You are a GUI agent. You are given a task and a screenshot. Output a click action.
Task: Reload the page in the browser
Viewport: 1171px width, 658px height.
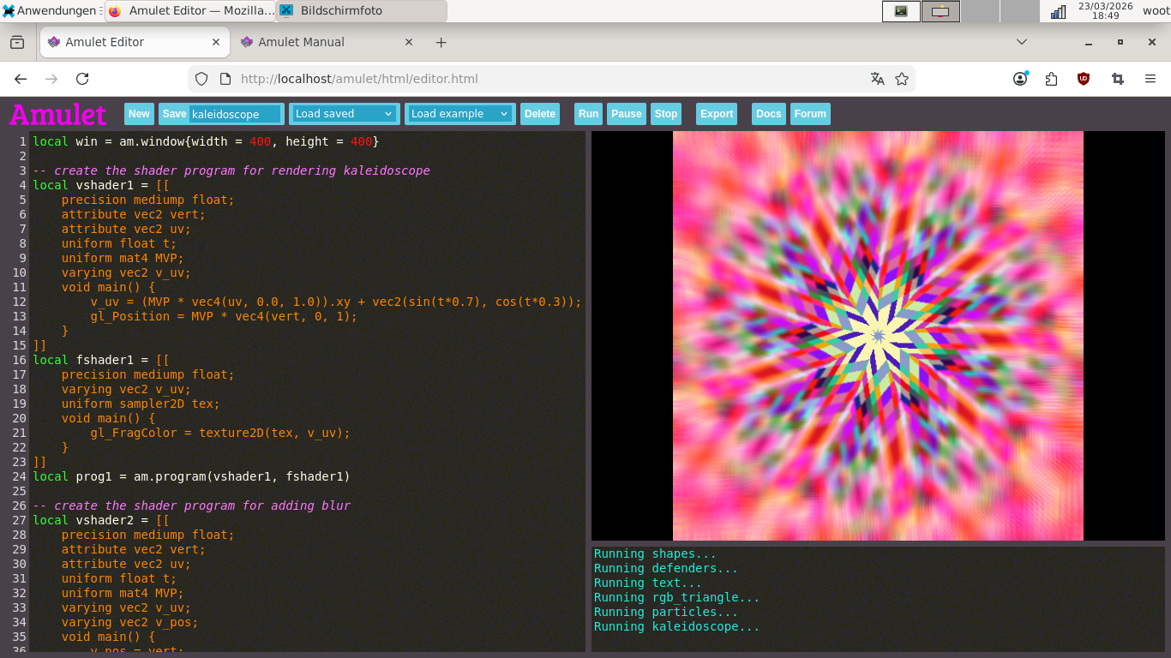coord(82,79)
